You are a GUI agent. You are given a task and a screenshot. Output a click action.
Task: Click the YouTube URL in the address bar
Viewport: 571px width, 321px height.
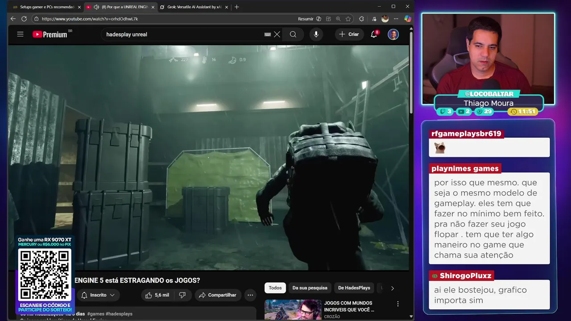90,19
